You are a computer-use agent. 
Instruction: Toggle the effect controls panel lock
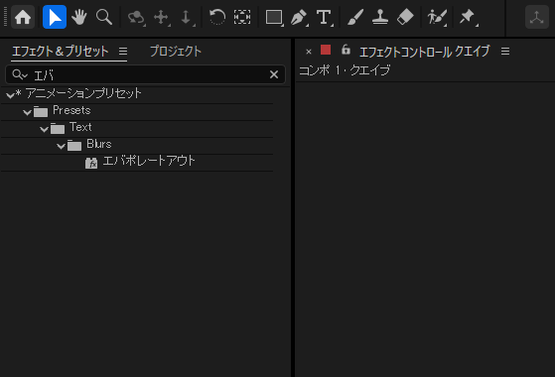click(346, 50)
